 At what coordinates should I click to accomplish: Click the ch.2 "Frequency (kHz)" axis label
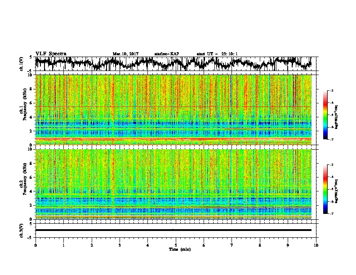tap(25, 179)
